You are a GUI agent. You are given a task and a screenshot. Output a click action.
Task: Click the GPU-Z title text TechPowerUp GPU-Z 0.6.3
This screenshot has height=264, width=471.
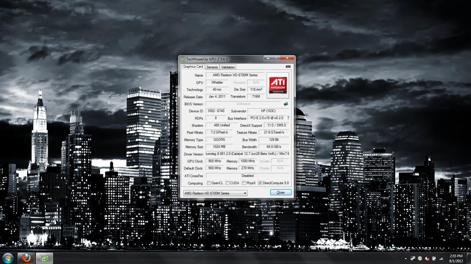[x=207, y=59]
